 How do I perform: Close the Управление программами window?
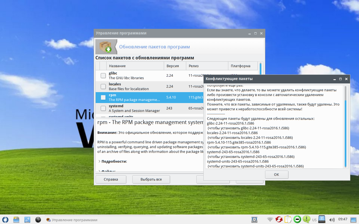tap(261, 33)
